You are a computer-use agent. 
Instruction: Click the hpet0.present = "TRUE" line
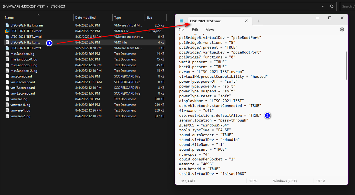[203, 67]
